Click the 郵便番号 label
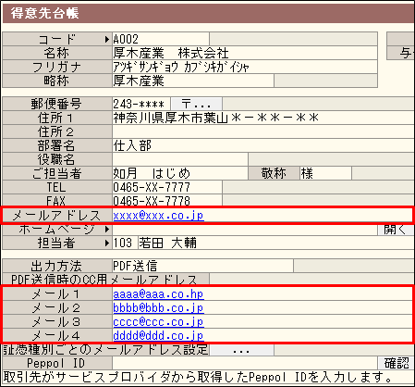Viewport: 415px width, 387px height. (56, 104)
